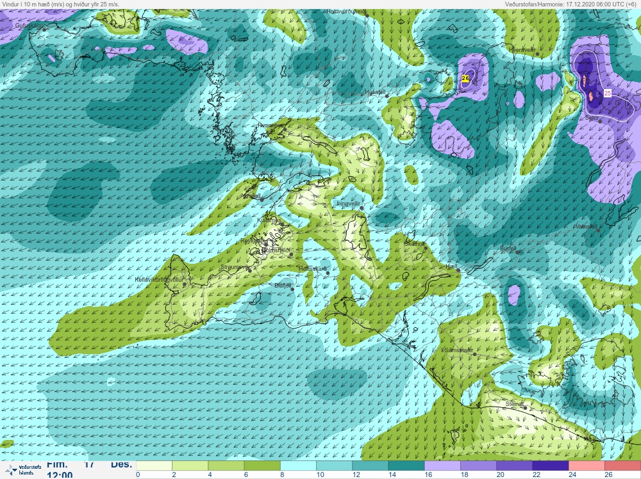Select the 0–2 m/s pale yellow legend swatch
Screen dimensions: 641x479
click(154, 466)
